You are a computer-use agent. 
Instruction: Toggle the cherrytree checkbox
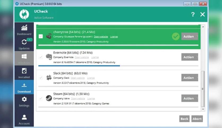(x=41, y=36)
